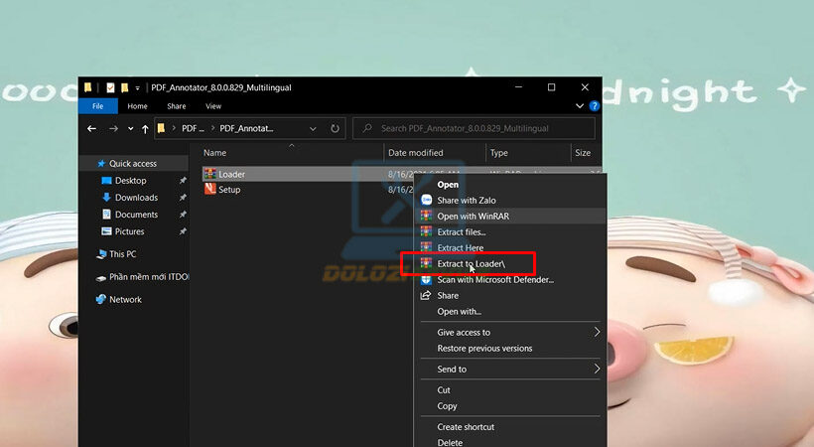Screen dimensions: 814x447
Task: Open the Desktop folder in Quick access
Action: 130,181
